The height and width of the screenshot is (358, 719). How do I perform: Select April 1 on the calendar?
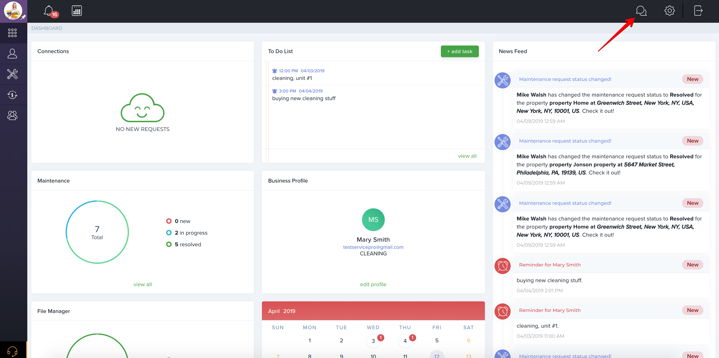(x=309, y=340)
